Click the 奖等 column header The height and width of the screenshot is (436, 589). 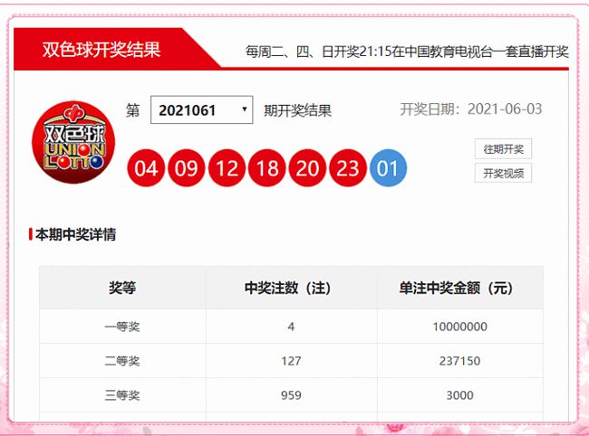pos(122,288)
